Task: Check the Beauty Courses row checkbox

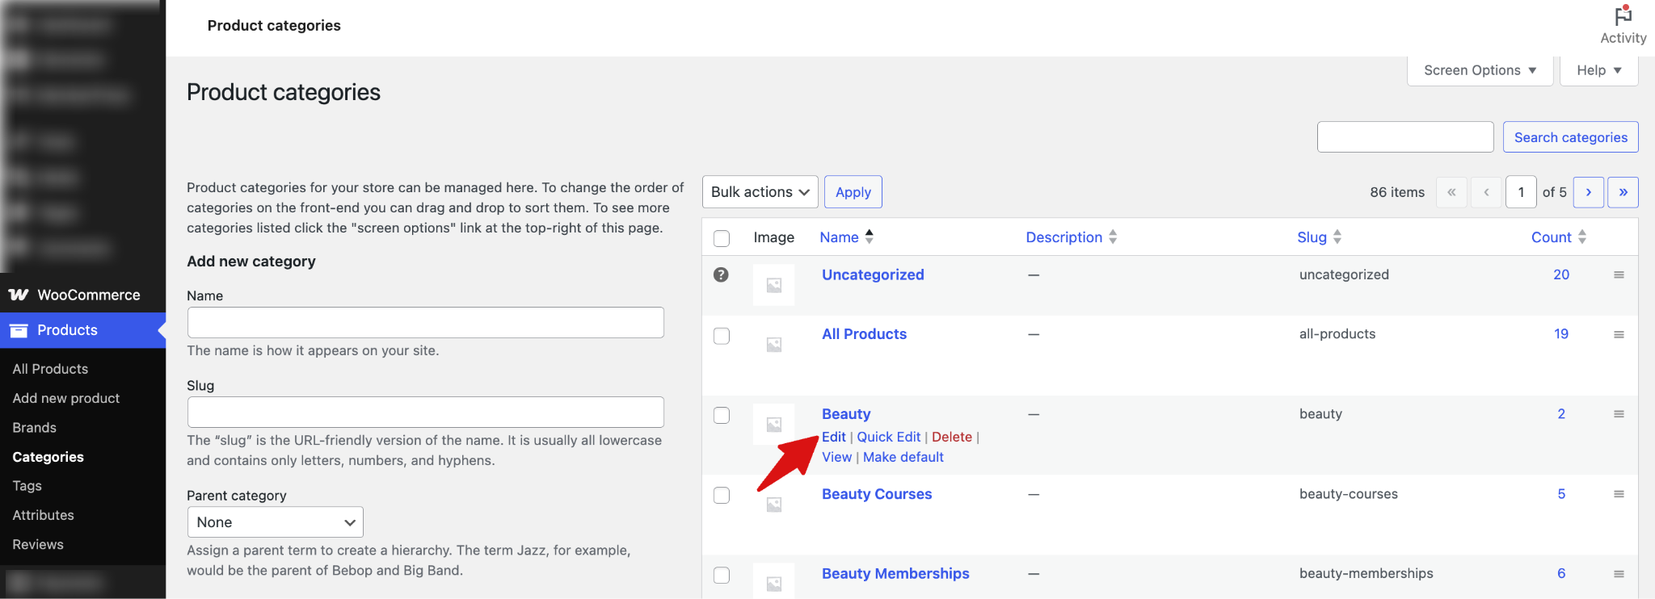Action: click(x=722, y=495)
